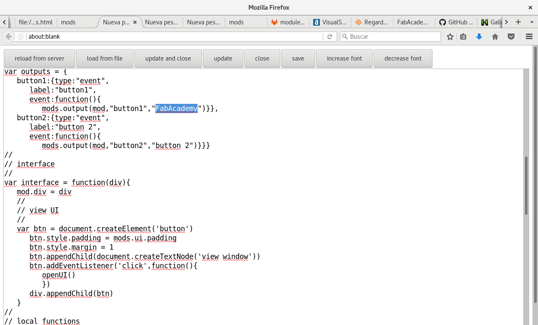Image resolution: width=538 pixels, height=325 pixels.
Task: Open the Pocket list icon
Action: 511,37
